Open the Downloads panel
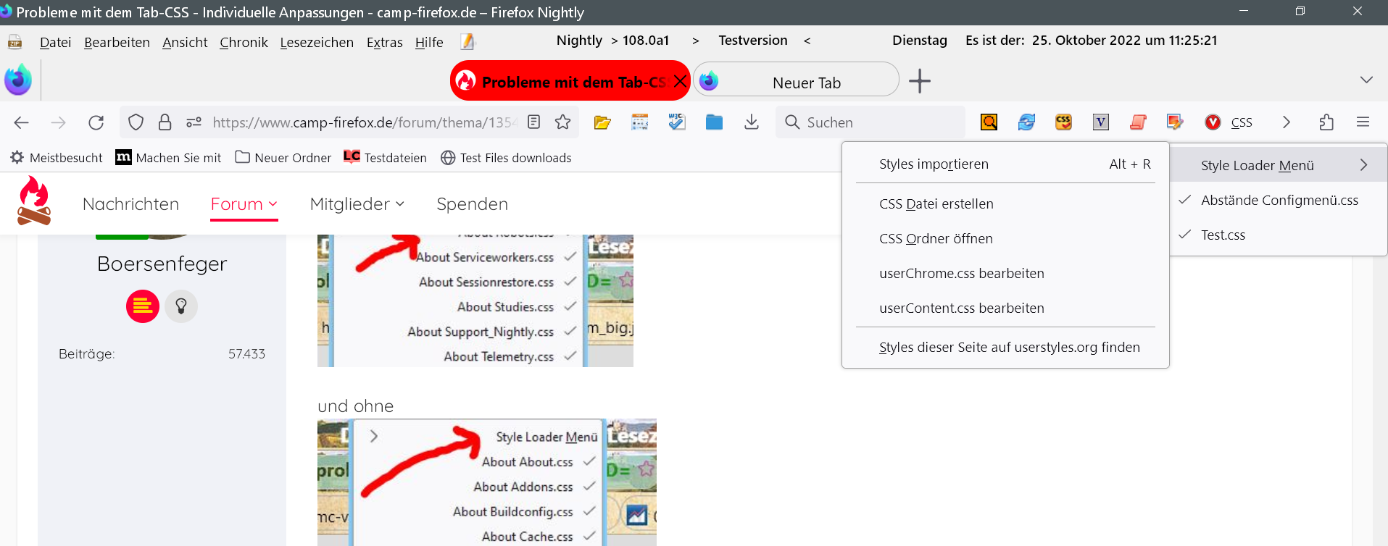Image resolution: width=1388 pixels, height=546 pixels. (752, 122)
